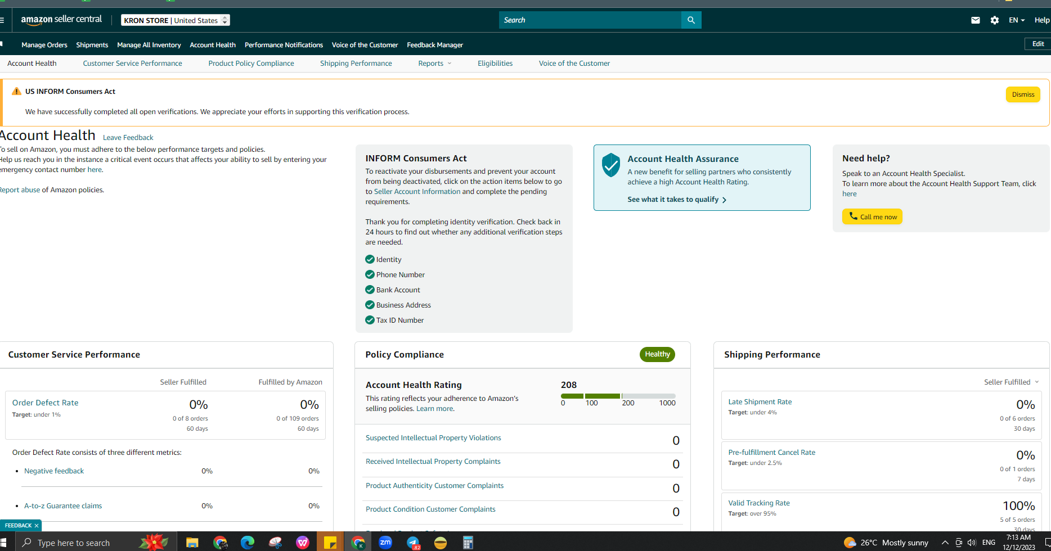
Task: Go to Manage All Inventory
Action: (x=149, y=45)
